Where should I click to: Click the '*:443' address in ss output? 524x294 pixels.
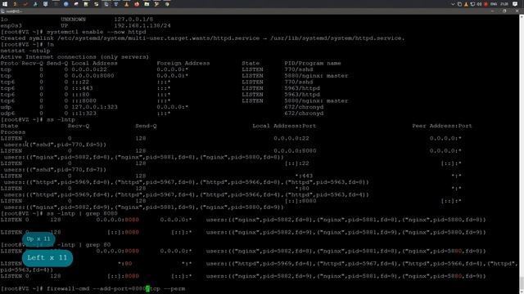(304, 176)
